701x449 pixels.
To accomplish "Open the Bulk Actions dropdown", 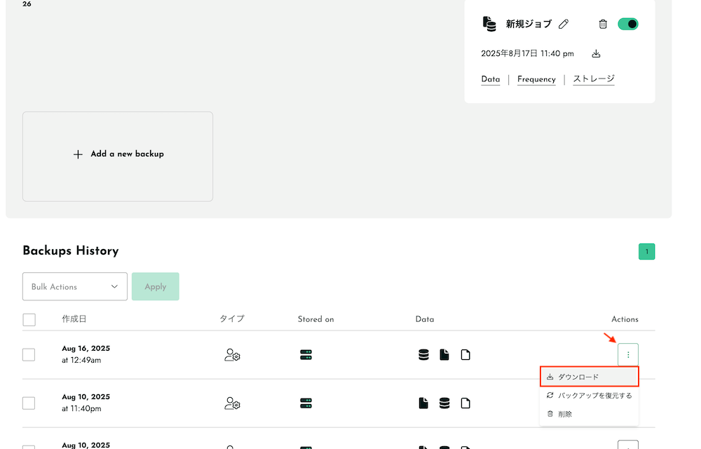I will click(75, 287).
